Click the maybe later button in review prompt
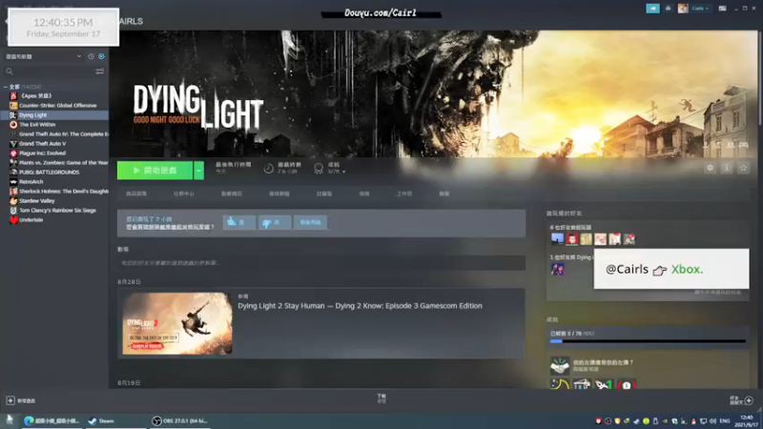 [x=310, y=222]
